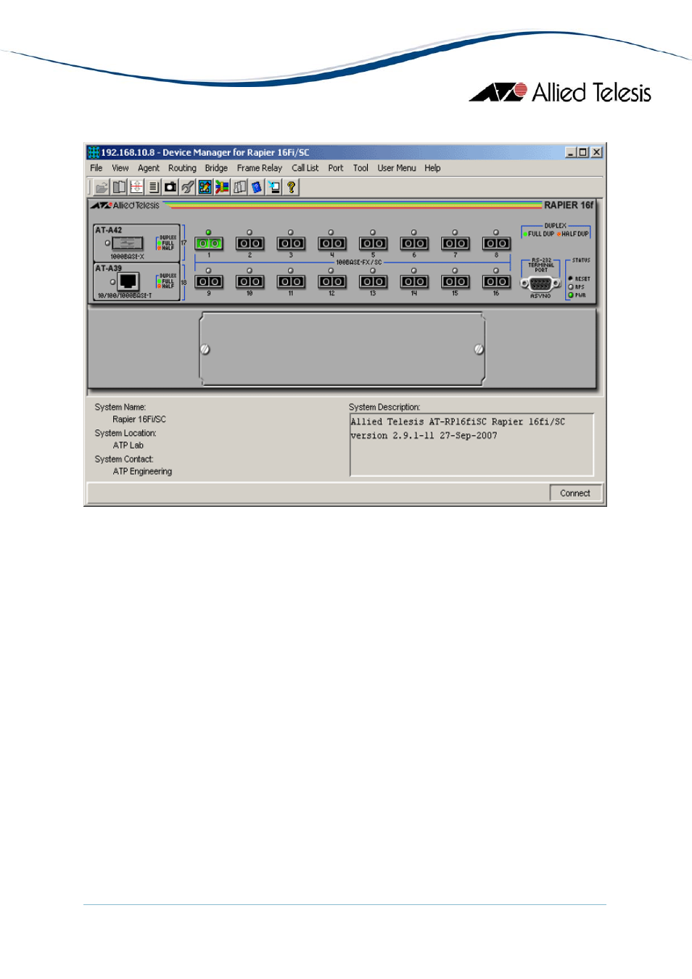
Task: Open the Tool menu
Action: click(x=361, y=168)
